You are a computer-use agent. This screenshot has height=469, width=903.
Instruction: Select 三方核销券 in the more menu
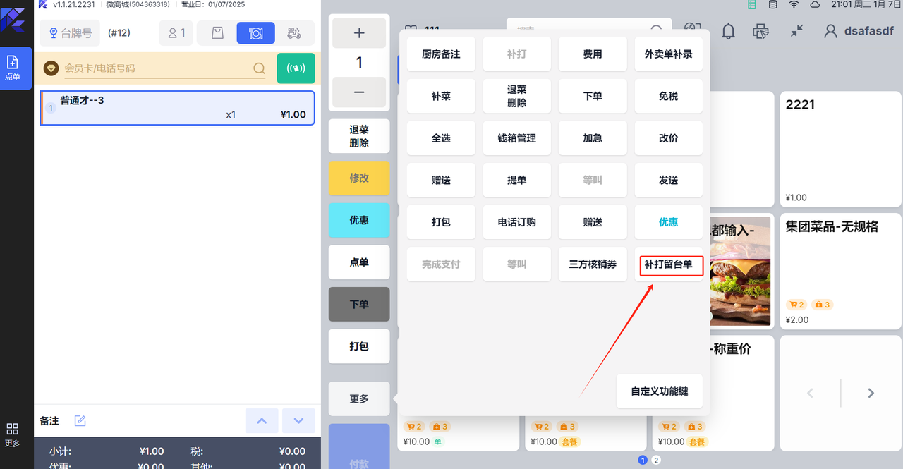click(593, 264)
